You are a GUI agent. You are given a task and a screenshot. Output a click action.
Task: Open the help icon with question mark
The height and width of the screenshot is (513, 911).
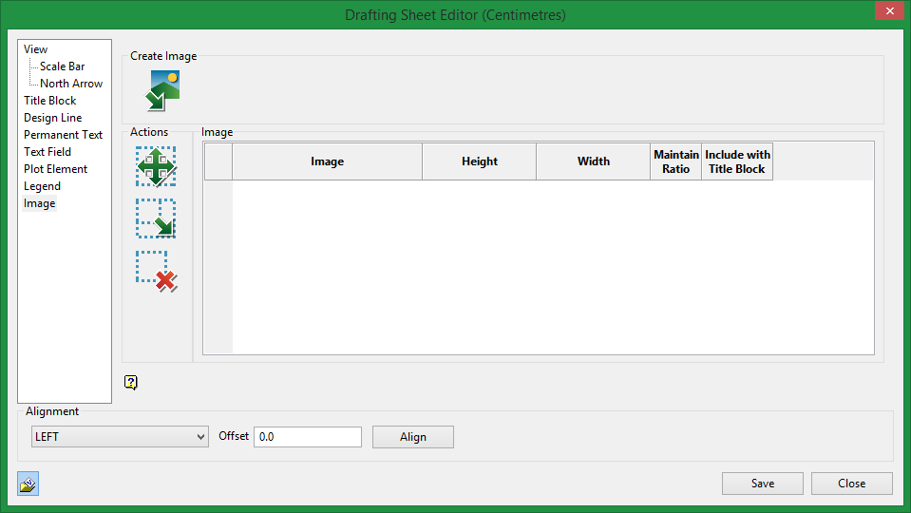131,382
